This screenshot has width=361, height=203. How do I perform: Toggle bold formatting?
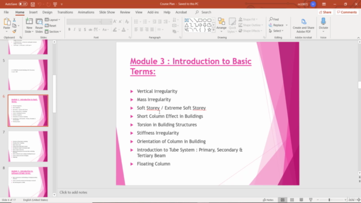(69, 29)
